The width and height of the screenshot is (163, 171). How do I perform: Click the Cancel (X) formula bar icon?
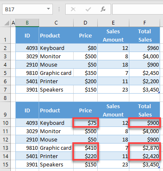click(x=73, y=9)
